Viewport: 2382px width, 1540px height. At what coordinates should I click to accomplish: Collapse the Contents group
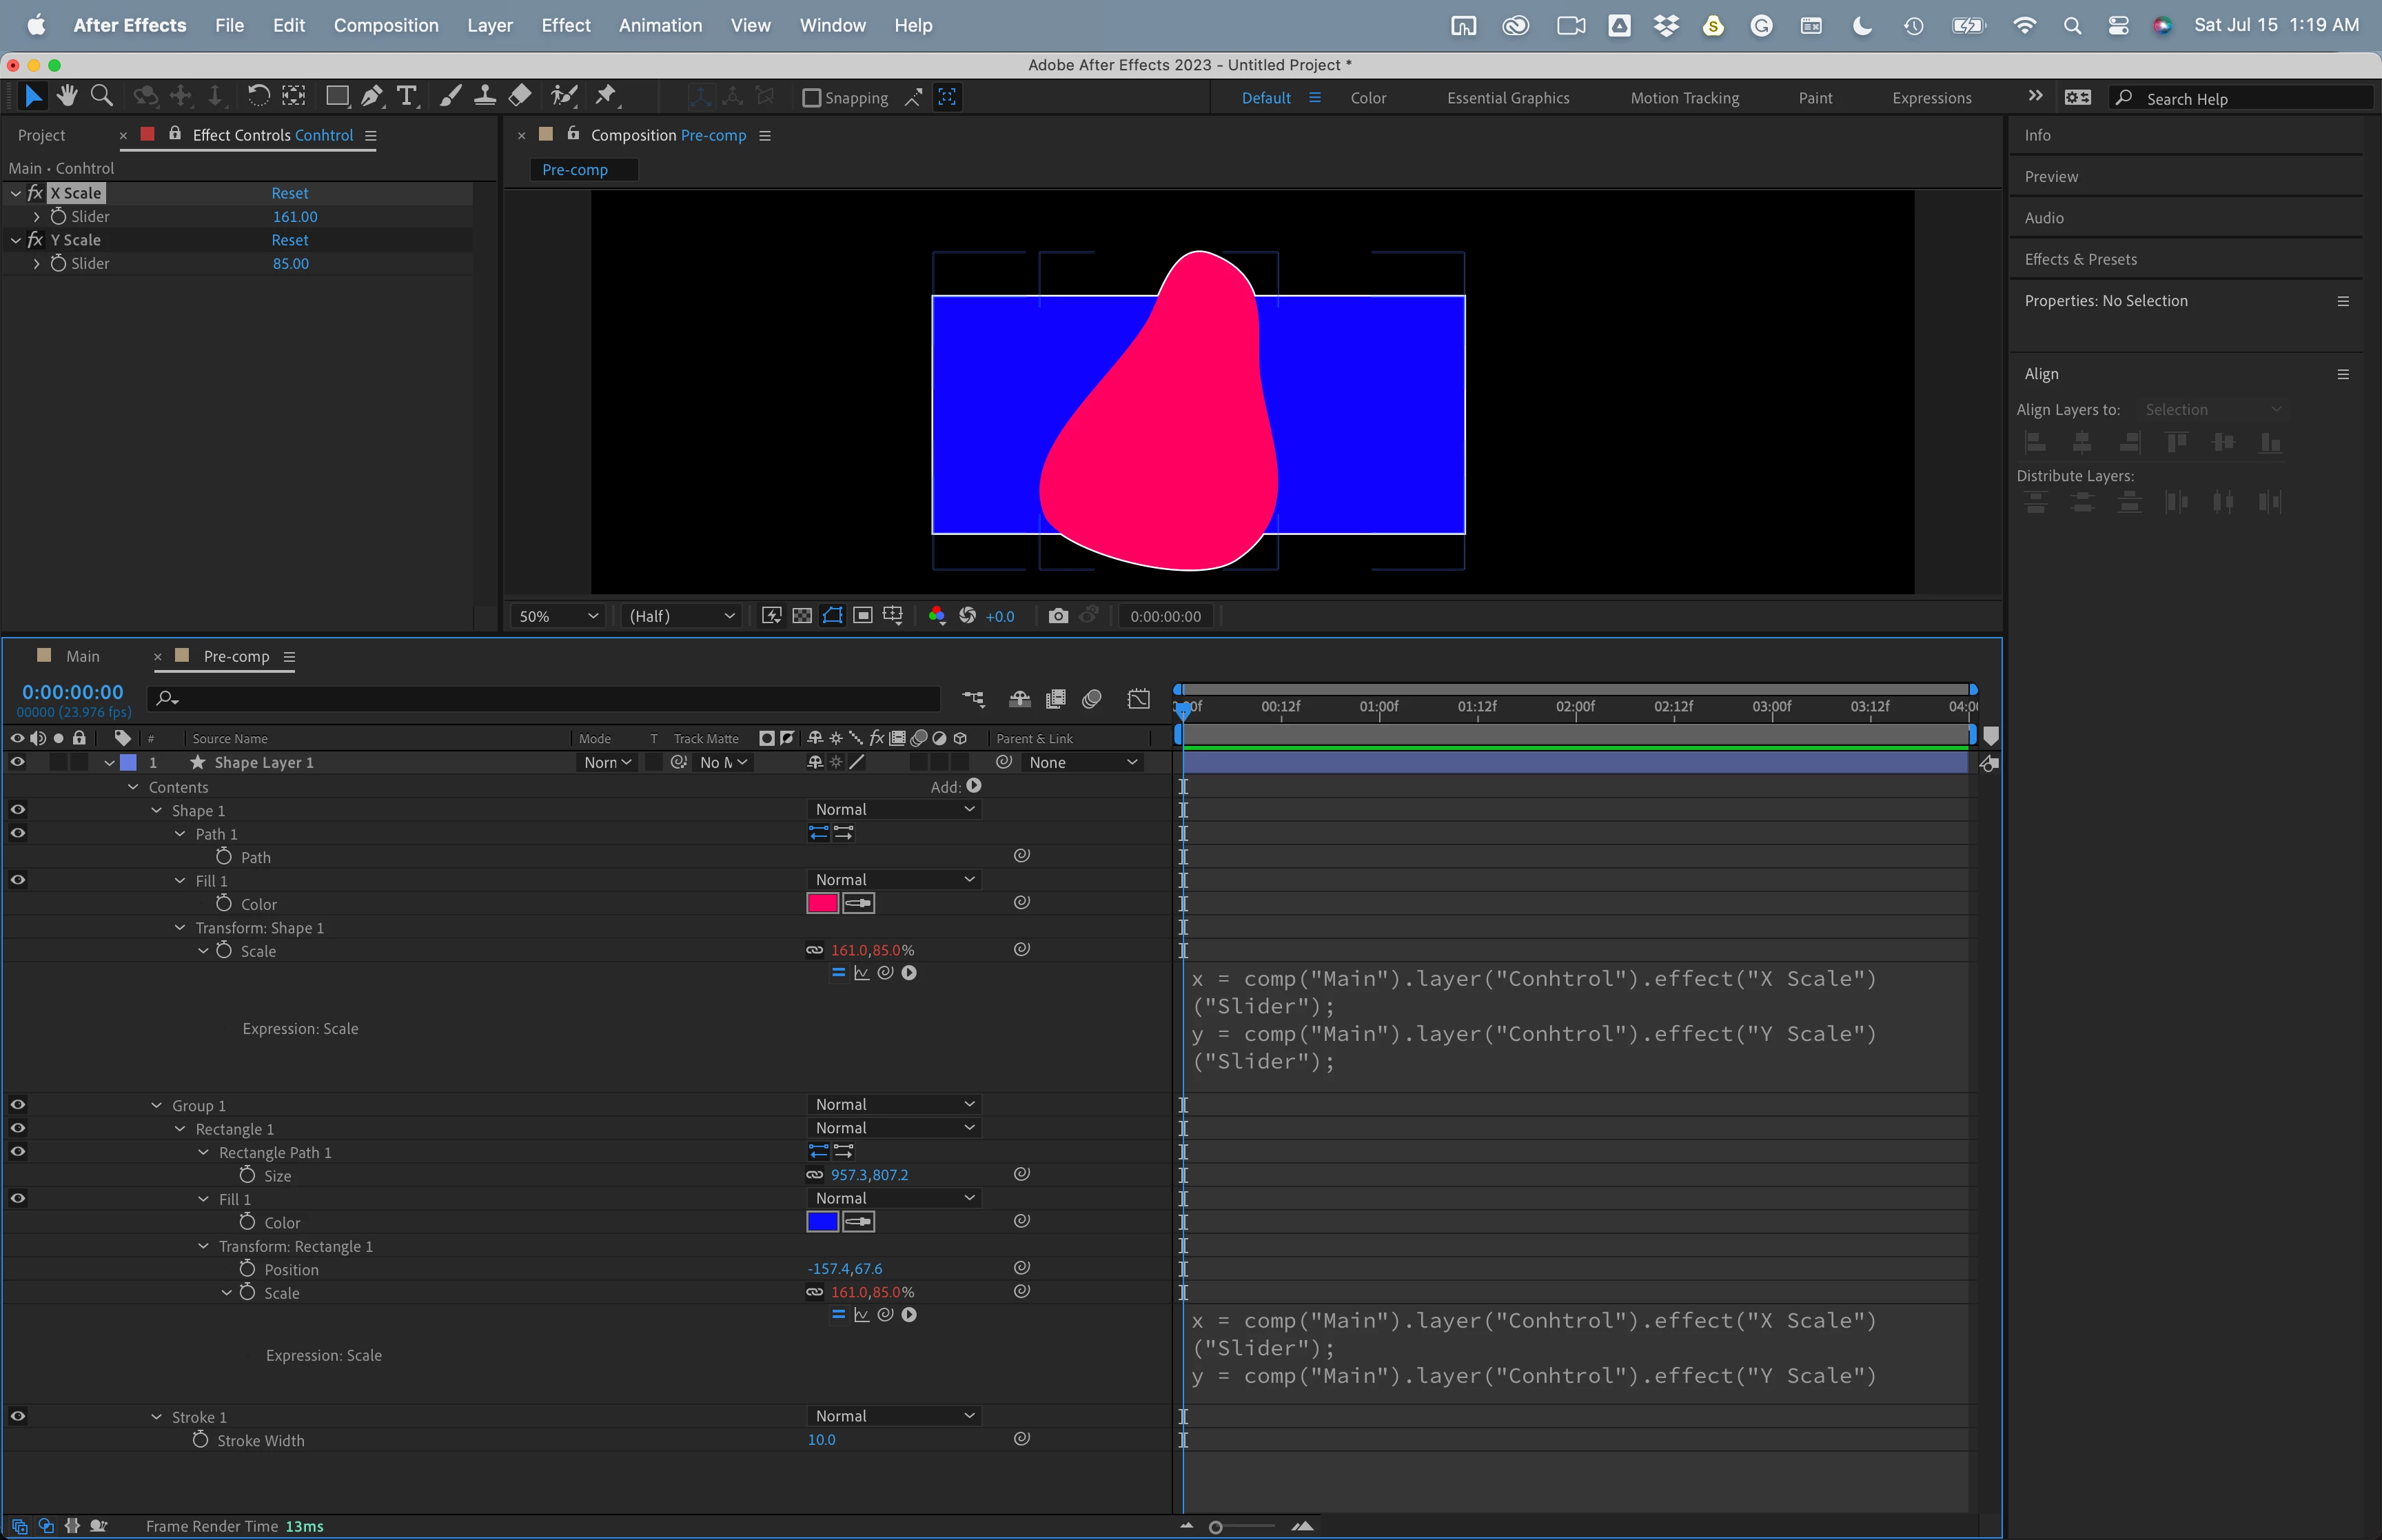tap(133, 787)
